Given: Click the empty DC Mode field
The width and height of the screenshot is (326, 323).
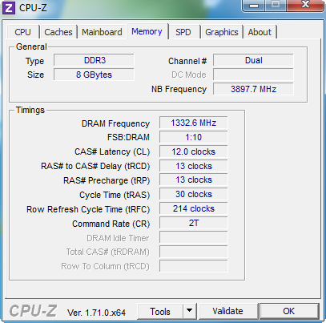Looking at the screenshot, I should [253, 75].
